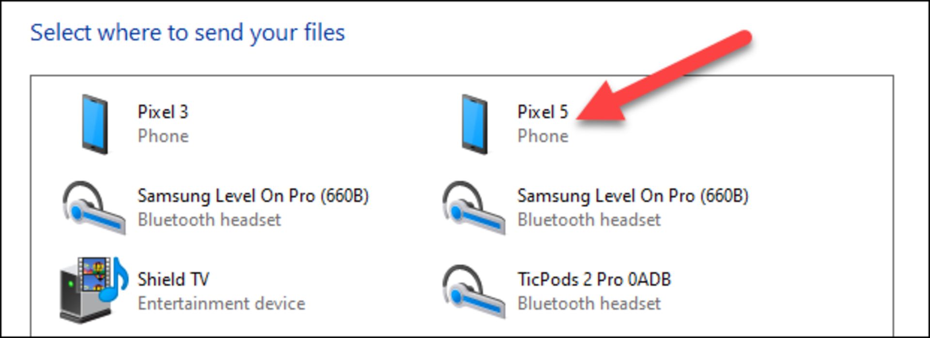Click the TicPods 2 Pro headset icon

coord(473,291)
